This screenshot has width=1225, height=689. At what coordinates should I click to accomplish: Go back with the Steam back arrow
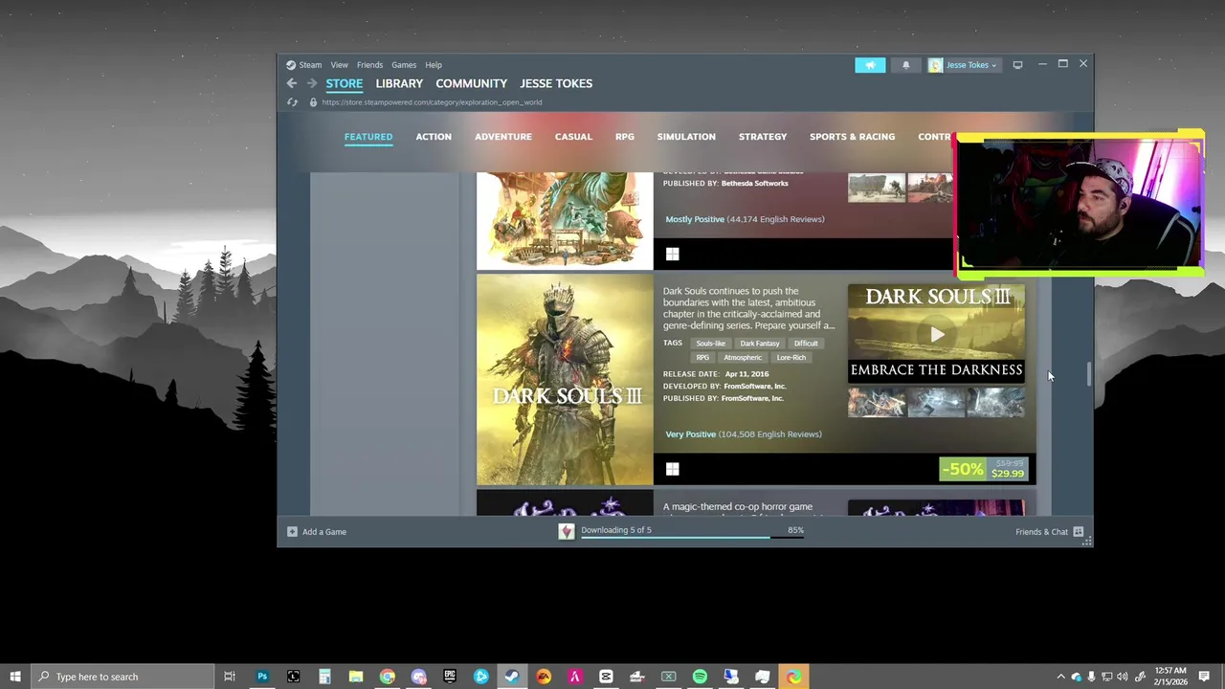pos(292,83)
